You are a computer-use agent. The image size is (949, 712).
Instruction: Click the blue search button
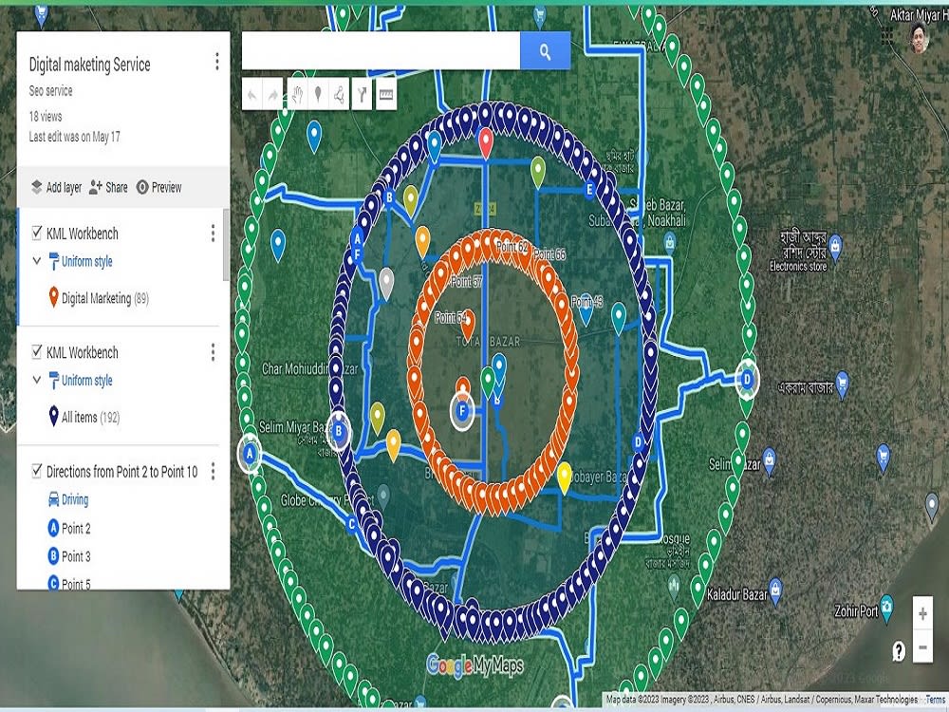click(x=545, y=51)
